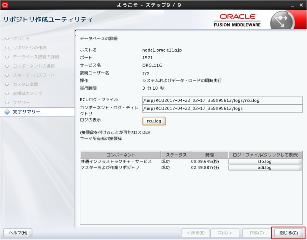Screen dimensions: 307x240
Task: Click the schema prefix value DEV
Action: tap(146, 132)
